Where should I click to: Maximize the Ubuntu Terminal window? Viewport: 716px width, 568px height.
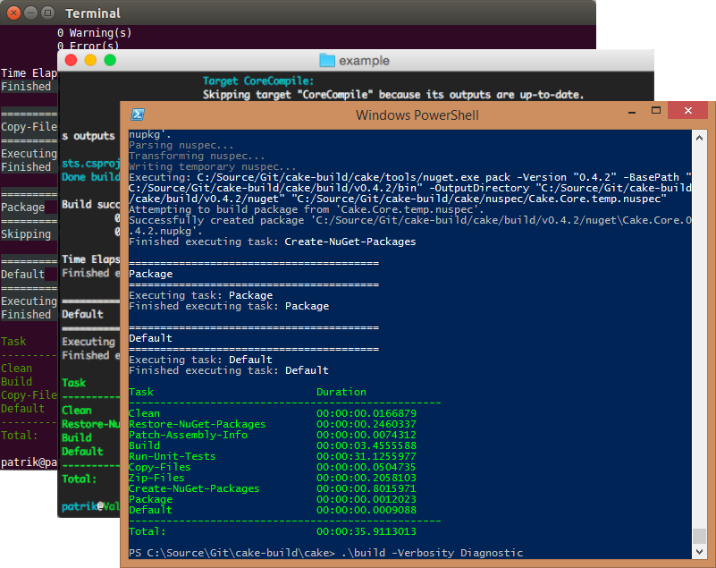pyautogui.click(x=51, y=13)
